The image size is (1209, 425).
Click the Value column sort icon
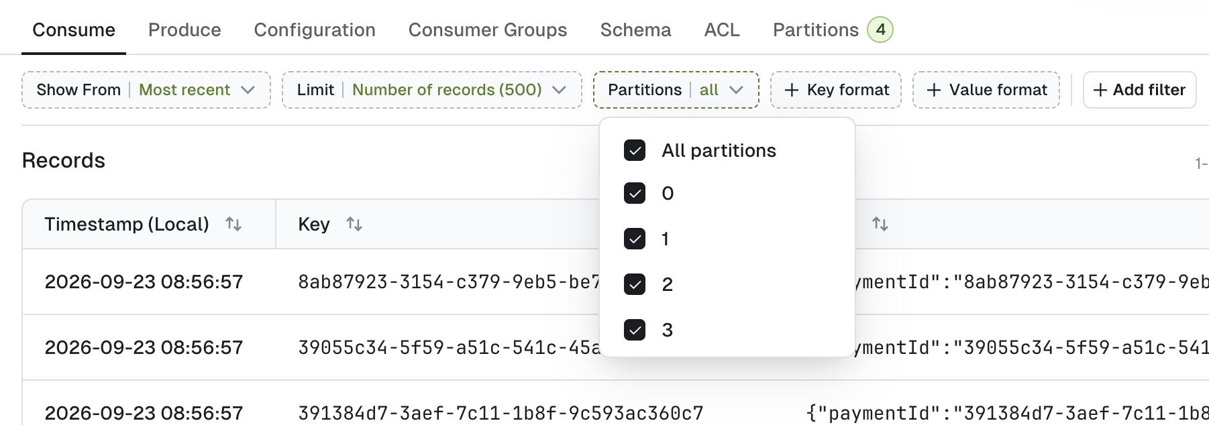[880, 224]
